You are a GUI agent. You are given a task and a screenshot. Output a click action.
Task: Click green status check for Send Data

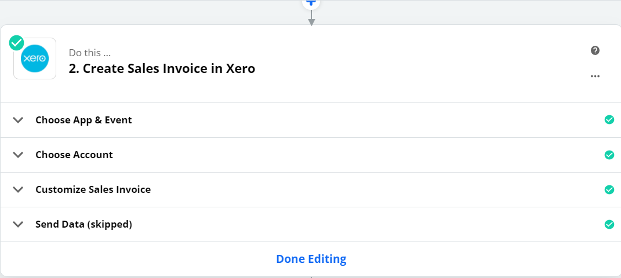609,224
